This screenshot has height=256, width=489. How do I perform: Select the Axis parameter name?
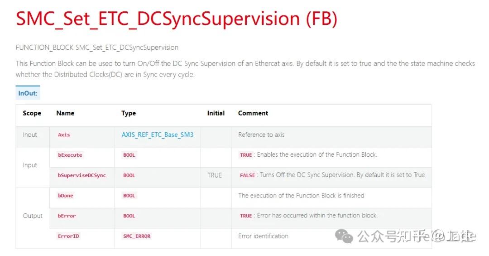point(64,135)
